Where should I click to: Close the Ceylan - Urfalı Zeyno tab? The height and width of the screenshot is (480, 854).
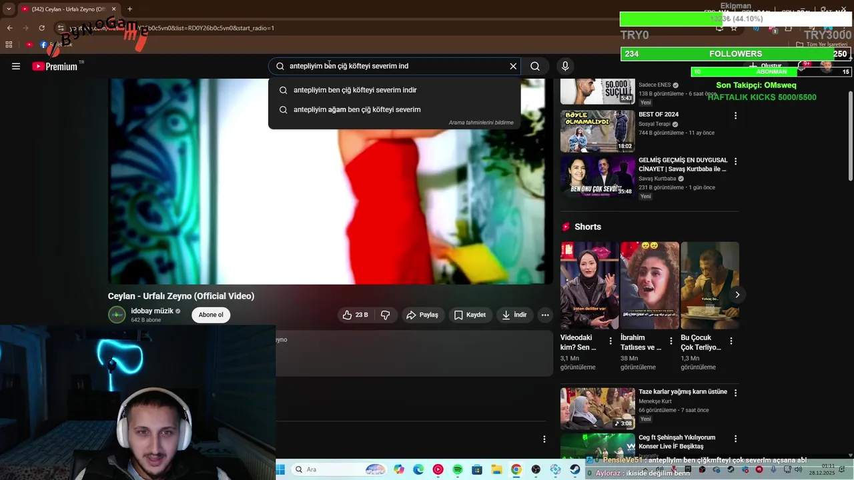113,9
